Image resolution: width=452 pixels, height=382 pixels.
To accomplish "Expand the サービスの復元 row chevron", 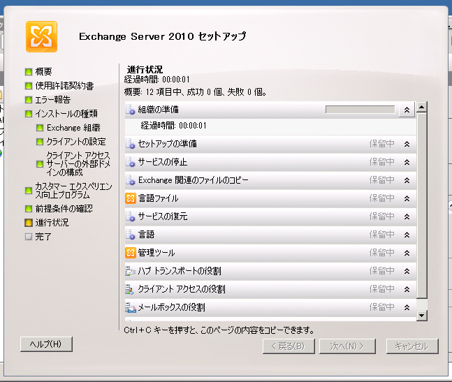I will pos(407,216).
